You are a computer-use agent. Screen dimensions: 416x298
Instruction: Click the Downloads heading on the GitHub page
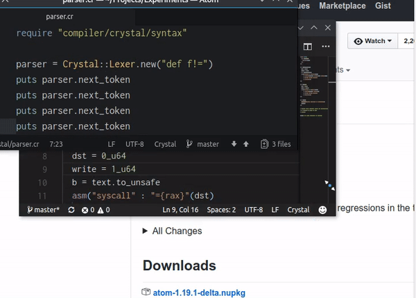180,265
